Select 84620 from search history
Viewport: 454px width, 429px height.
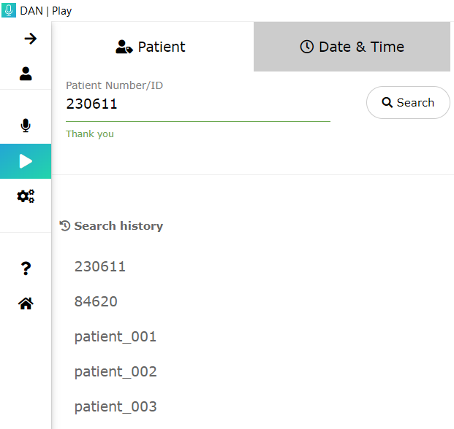(x=96, y=302)
